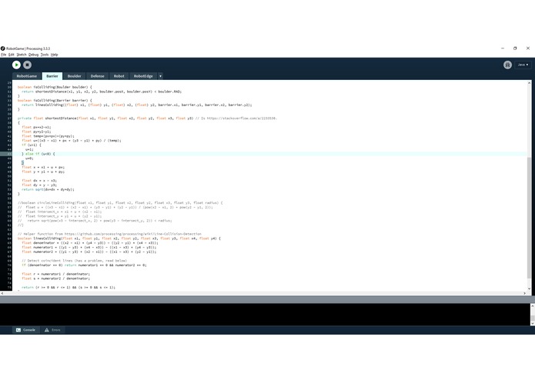Viewport: 535px width, 380px height.
Task: Click the 'Detect coincident lines' comment
Action: pyautogui.click(x=74, y=260)
